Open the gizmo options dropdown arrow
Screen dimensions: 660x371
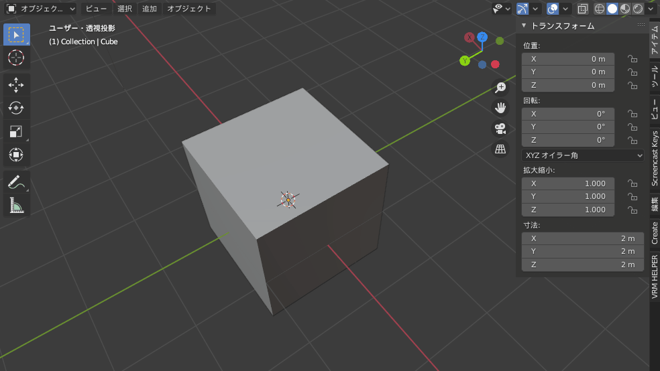click(x=535, y=9)
